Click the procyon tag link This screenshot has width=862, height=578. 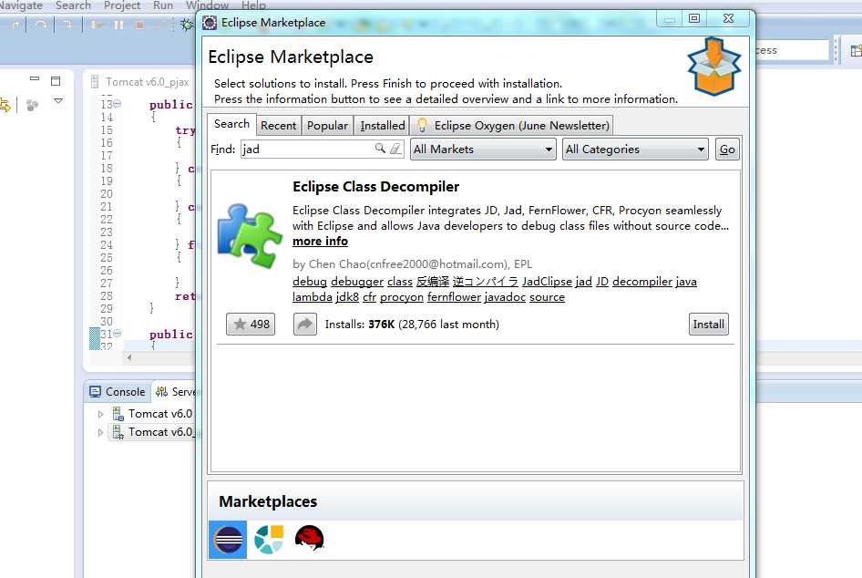click(402, 297)
